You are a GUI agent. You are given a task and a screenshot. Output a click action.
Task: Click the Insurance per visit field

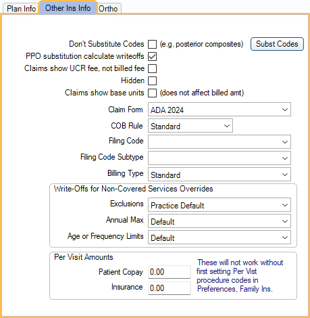point(170,288)
